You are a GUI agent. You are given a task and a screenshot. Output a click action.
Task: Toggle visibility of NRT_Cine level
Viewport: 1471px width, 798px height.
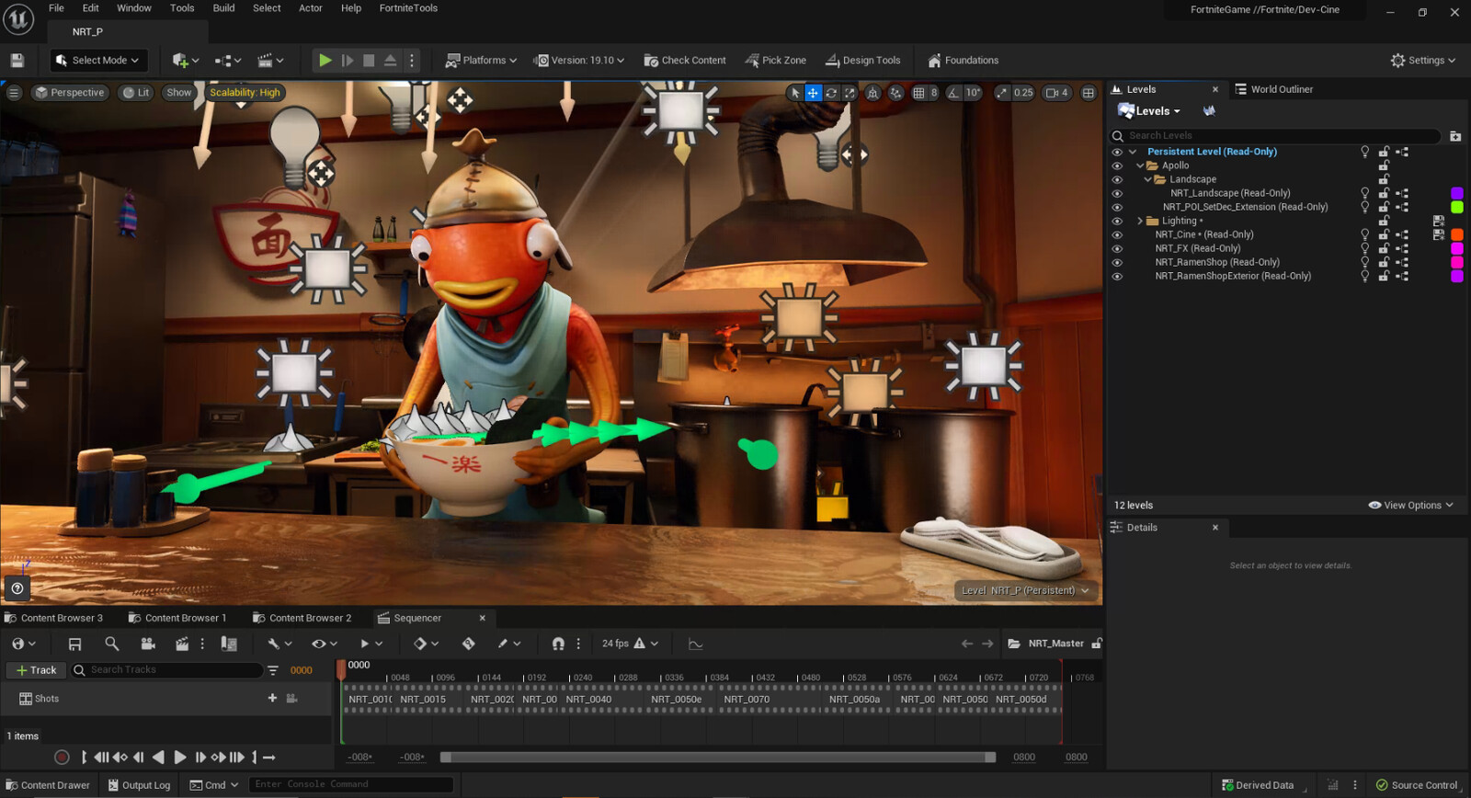(x=1117, y=234)
